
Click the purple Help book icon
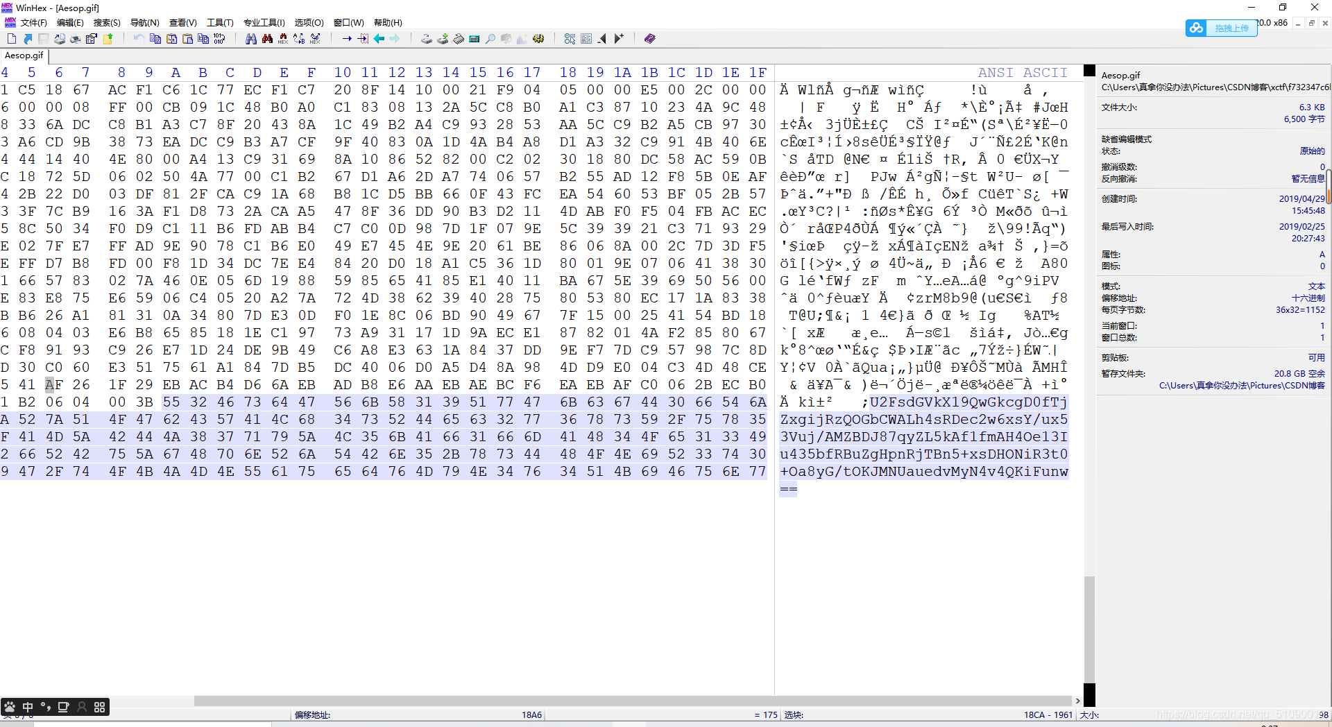(649, 39)
